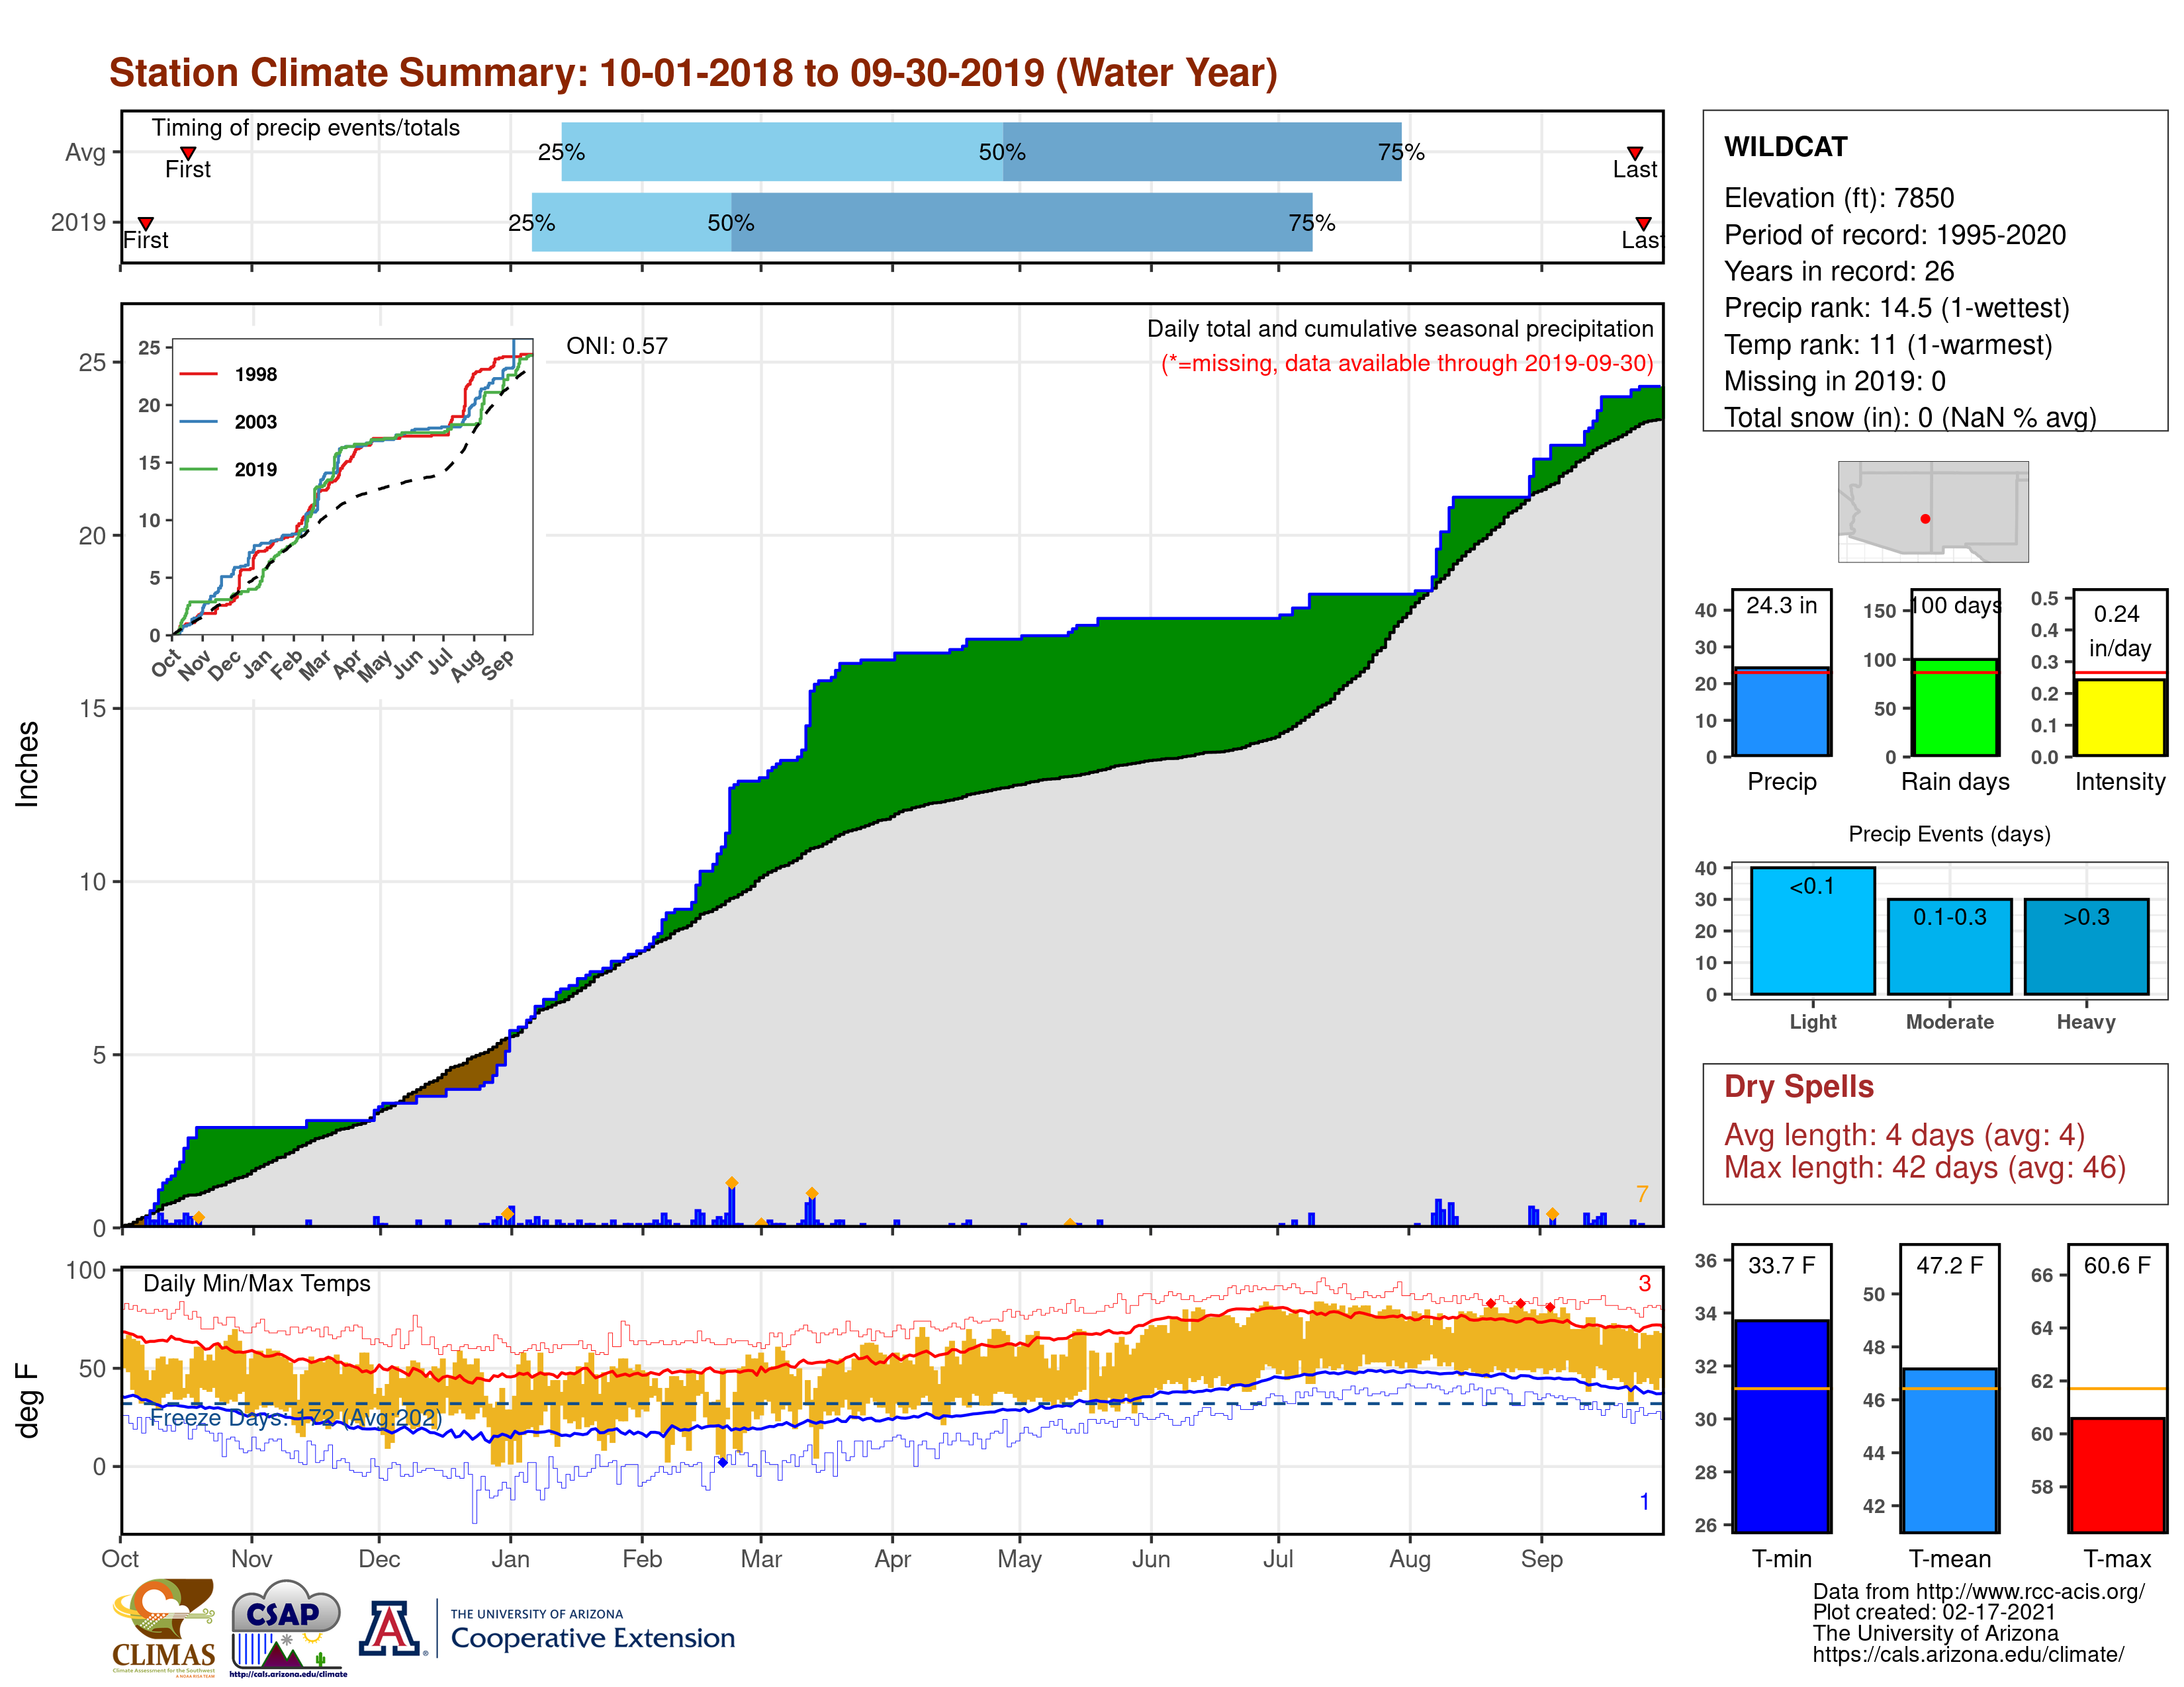
Task: Click the Avg 50% timing label
Action: [x=1002, y=152]
